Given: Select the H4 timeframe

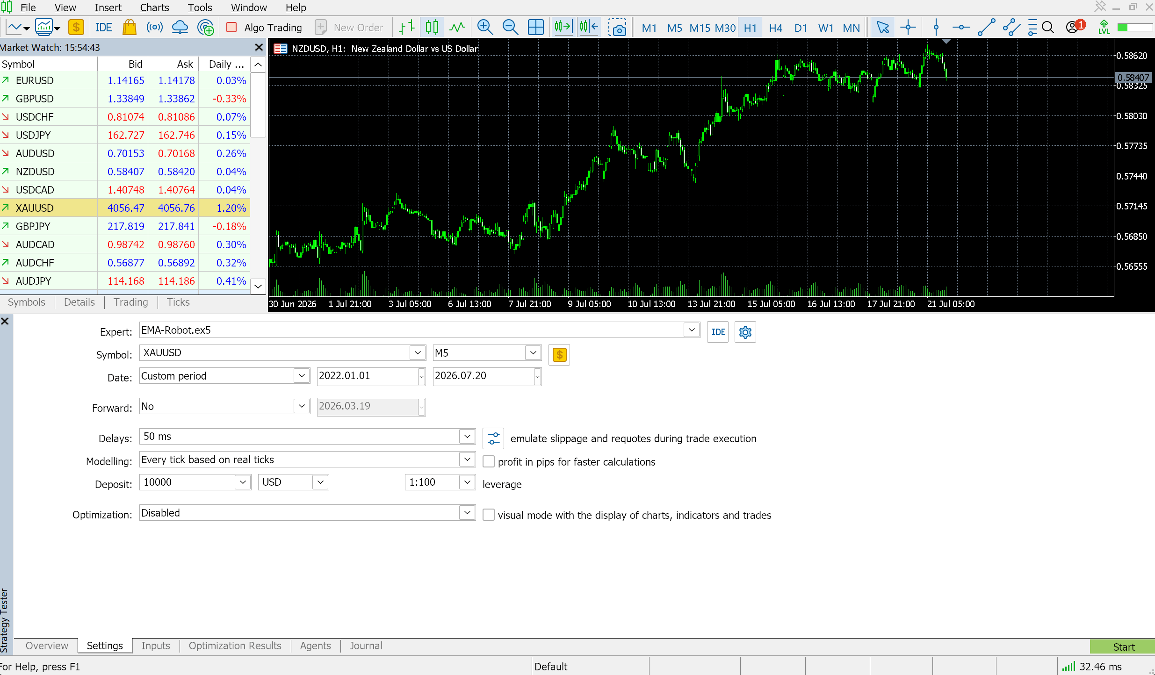Looking at the screenshot, I should (775, 28).
